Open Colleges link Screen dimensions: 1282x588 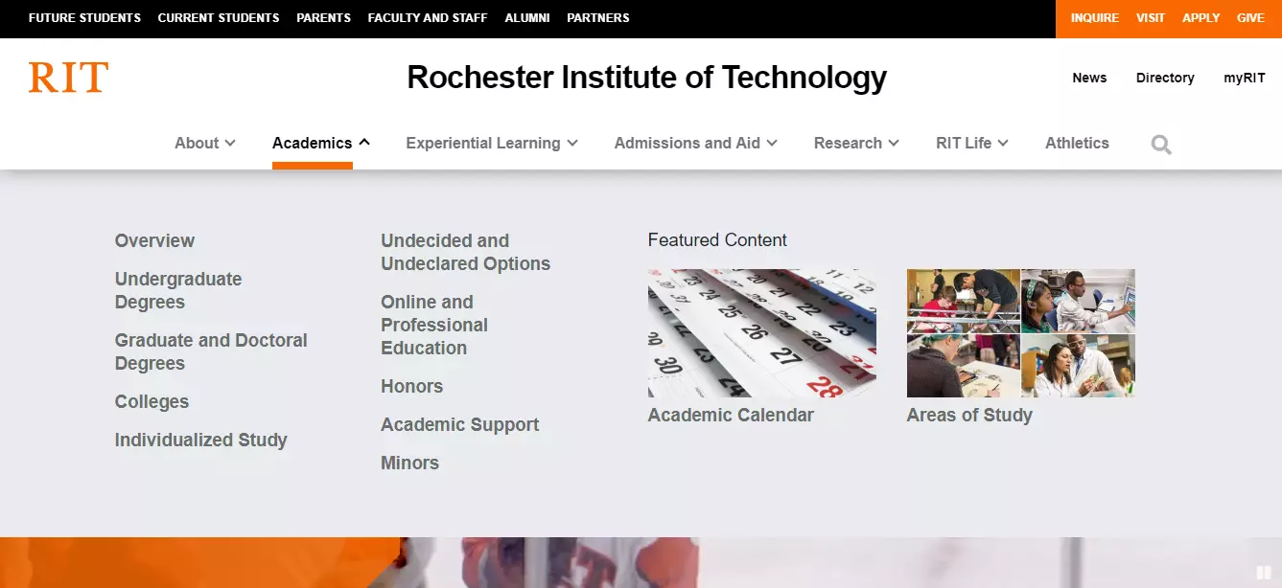[152, 401]
